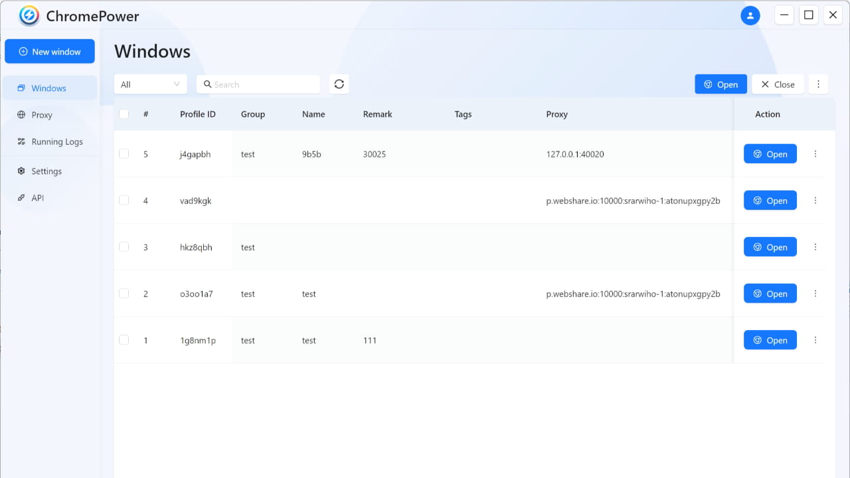The height and width of the screenshot is (478, 850).
Task: Open the All group filter dropdown
Action: (x=150, y=84)
